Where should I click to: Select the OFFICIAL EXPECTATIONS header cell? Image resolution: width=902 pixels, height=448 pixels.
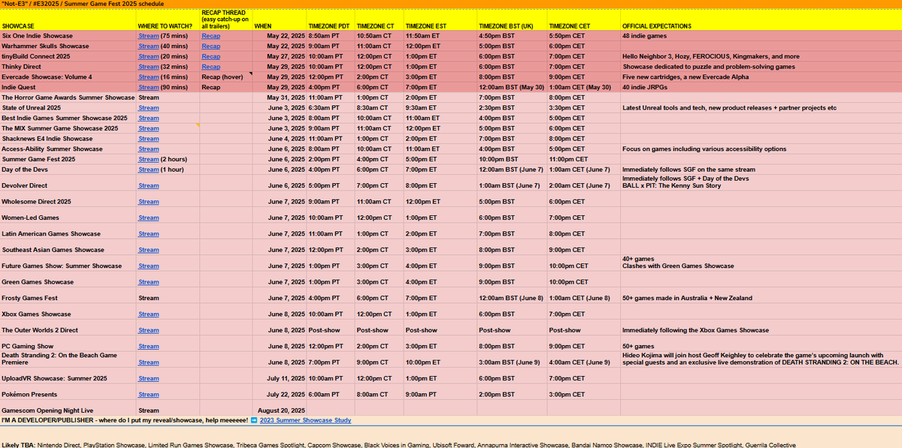(x=761, y=20)
